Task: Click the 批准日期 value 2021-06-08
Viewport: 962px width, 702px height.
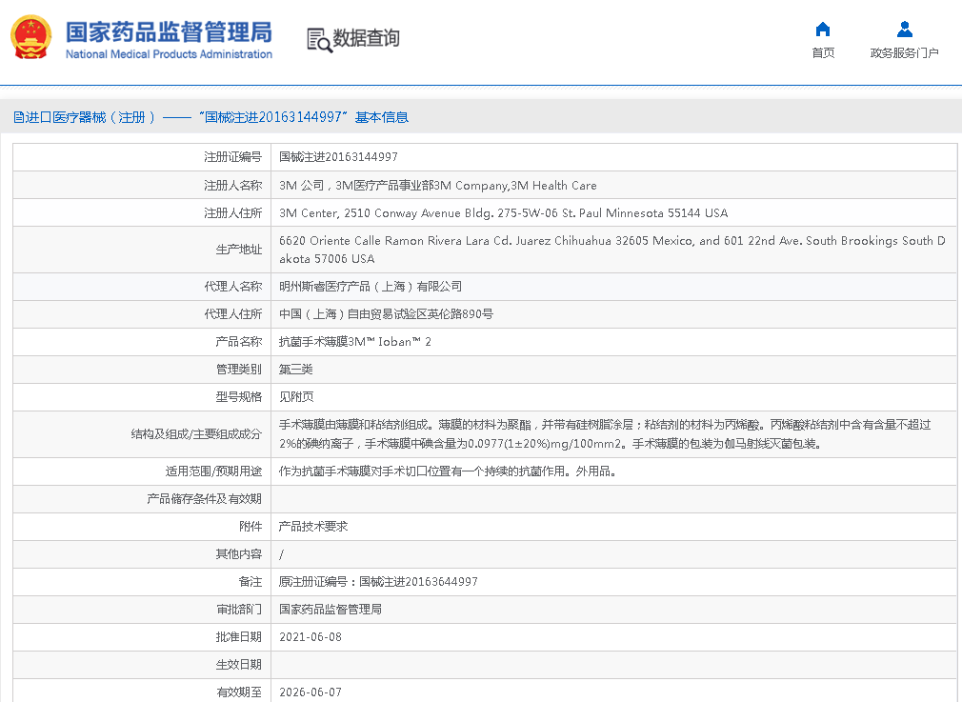Action: tap(310, 636)
